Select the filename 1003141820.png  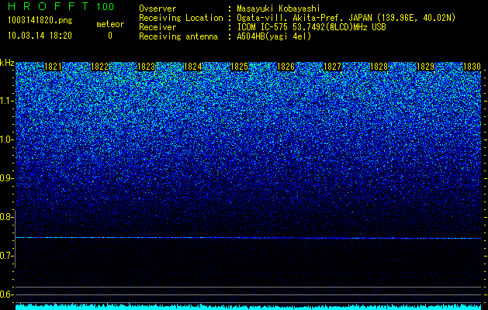click(x=40, y=20)
